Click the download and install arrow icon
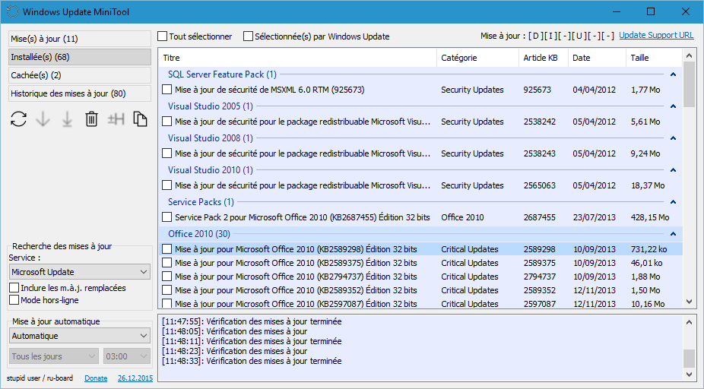This screenshot has width=704, height=389. coord(68,119)
